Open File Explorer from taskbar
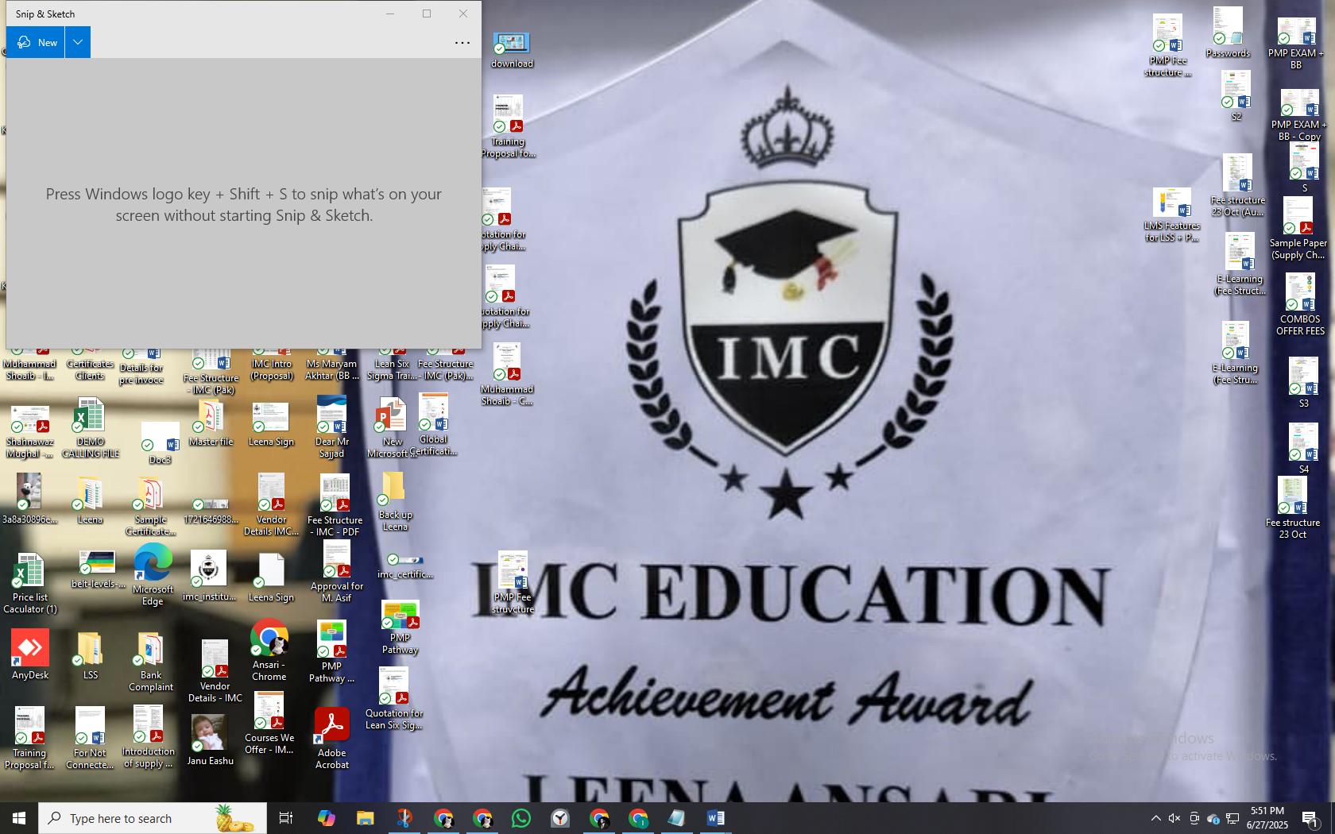 pyautogui.click(x=365, y=818)
